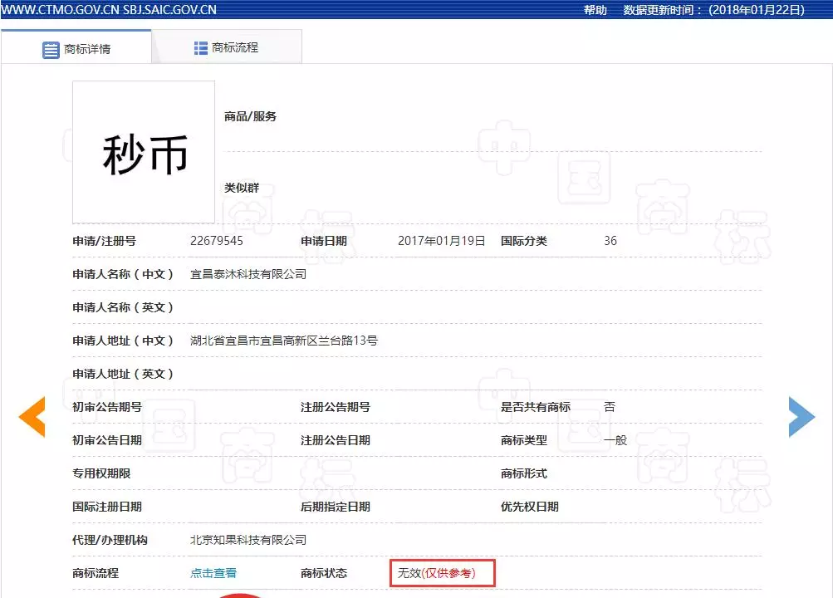Viewport: 833px width, 598px height.
Task: Click the 是否共有商标 label
Action: tap(536, 407)
